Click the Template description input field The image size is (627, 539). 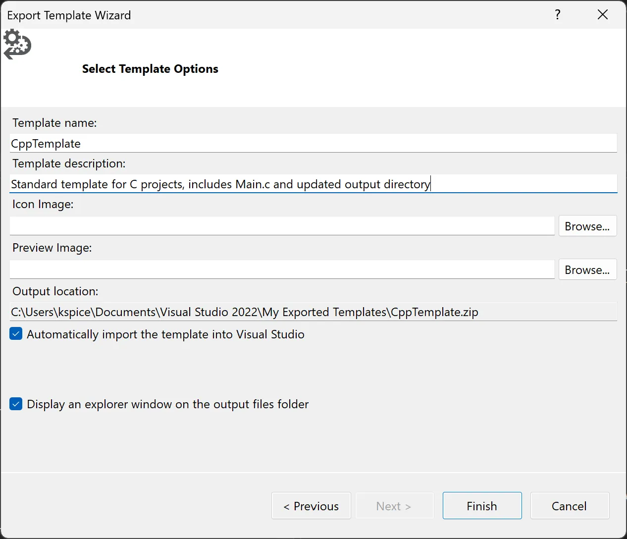313,184
